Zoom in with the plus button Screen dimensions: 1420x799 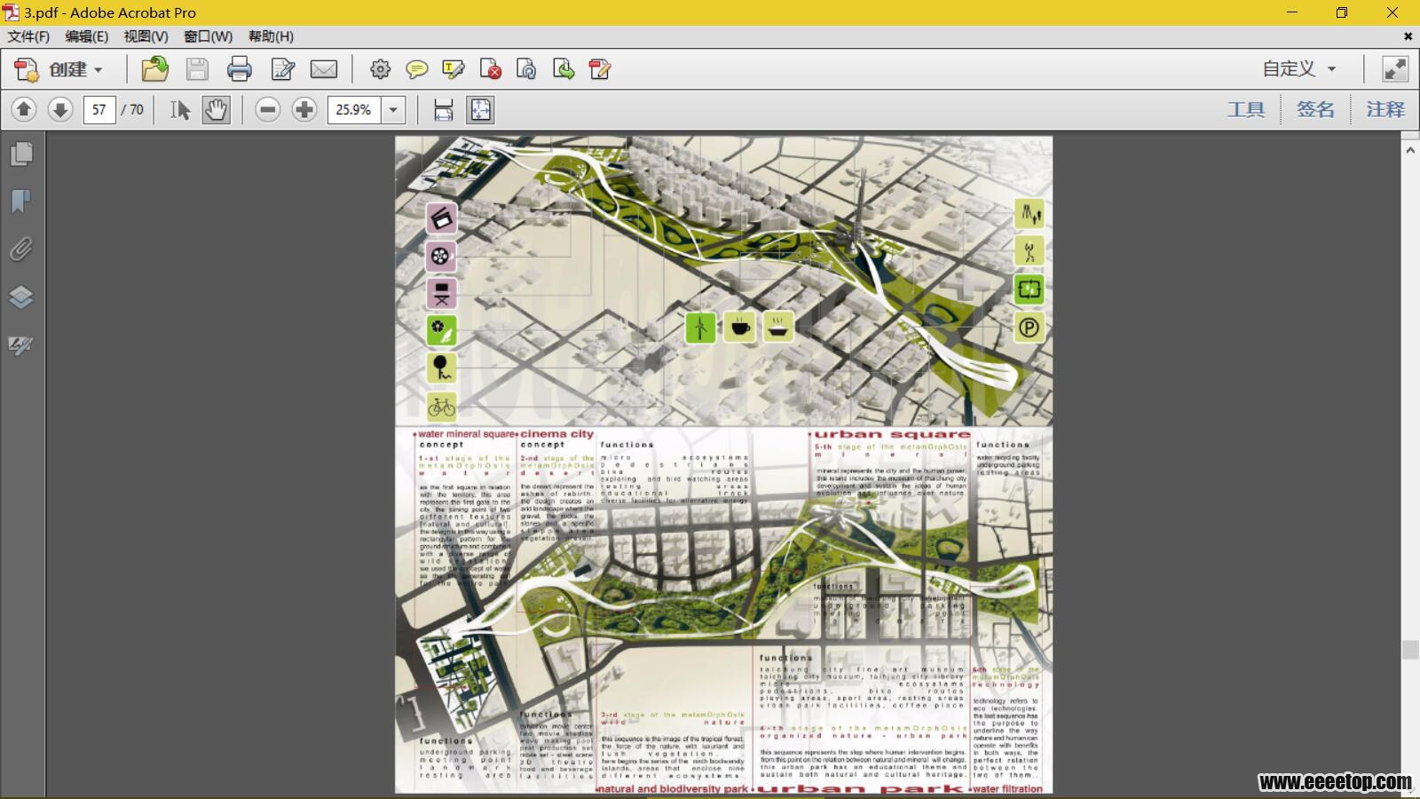point(304,109)
